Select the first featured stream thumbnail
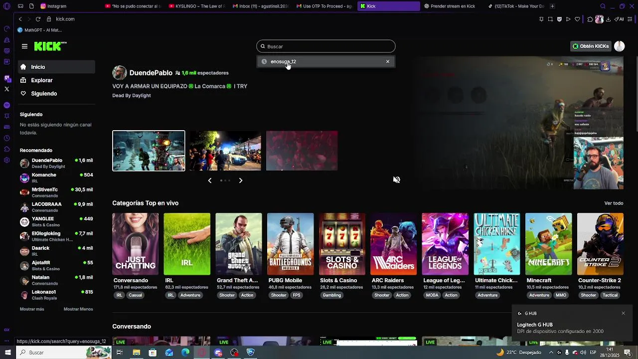 (x=149, y=151)
